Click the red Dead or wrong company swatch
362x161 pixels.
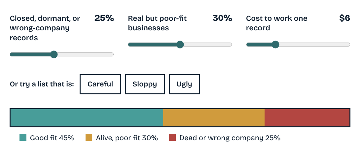(172, 138)
